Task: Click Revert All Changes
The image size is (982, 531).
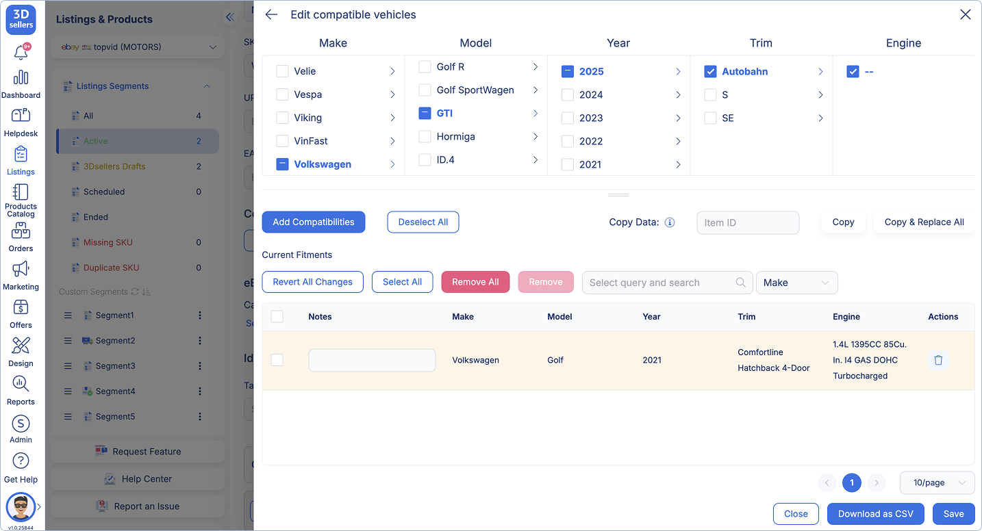Action: (x=313, y=282)
